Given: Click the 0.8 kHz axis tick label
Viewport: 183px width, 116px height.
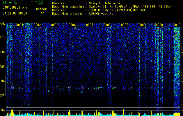Looking at the screenshot, I should coord(3,81).
